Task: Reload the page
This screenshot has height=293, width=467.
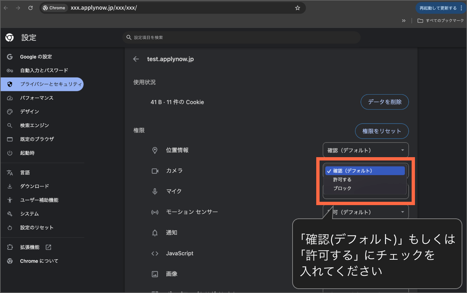Action: point(30,8)
